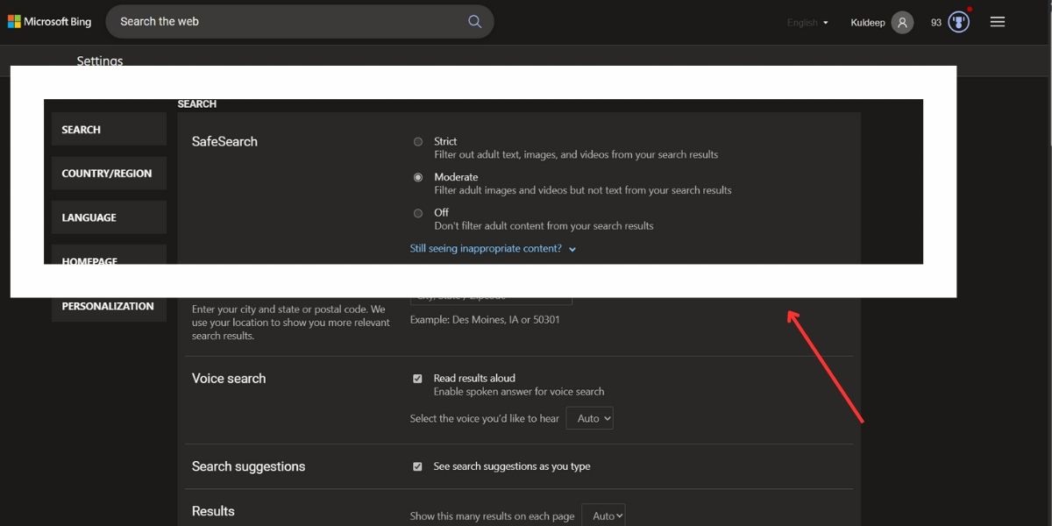Open the Rewards trophy icon
This screenshot has height=526, width=1052.
tap(959, 23)
